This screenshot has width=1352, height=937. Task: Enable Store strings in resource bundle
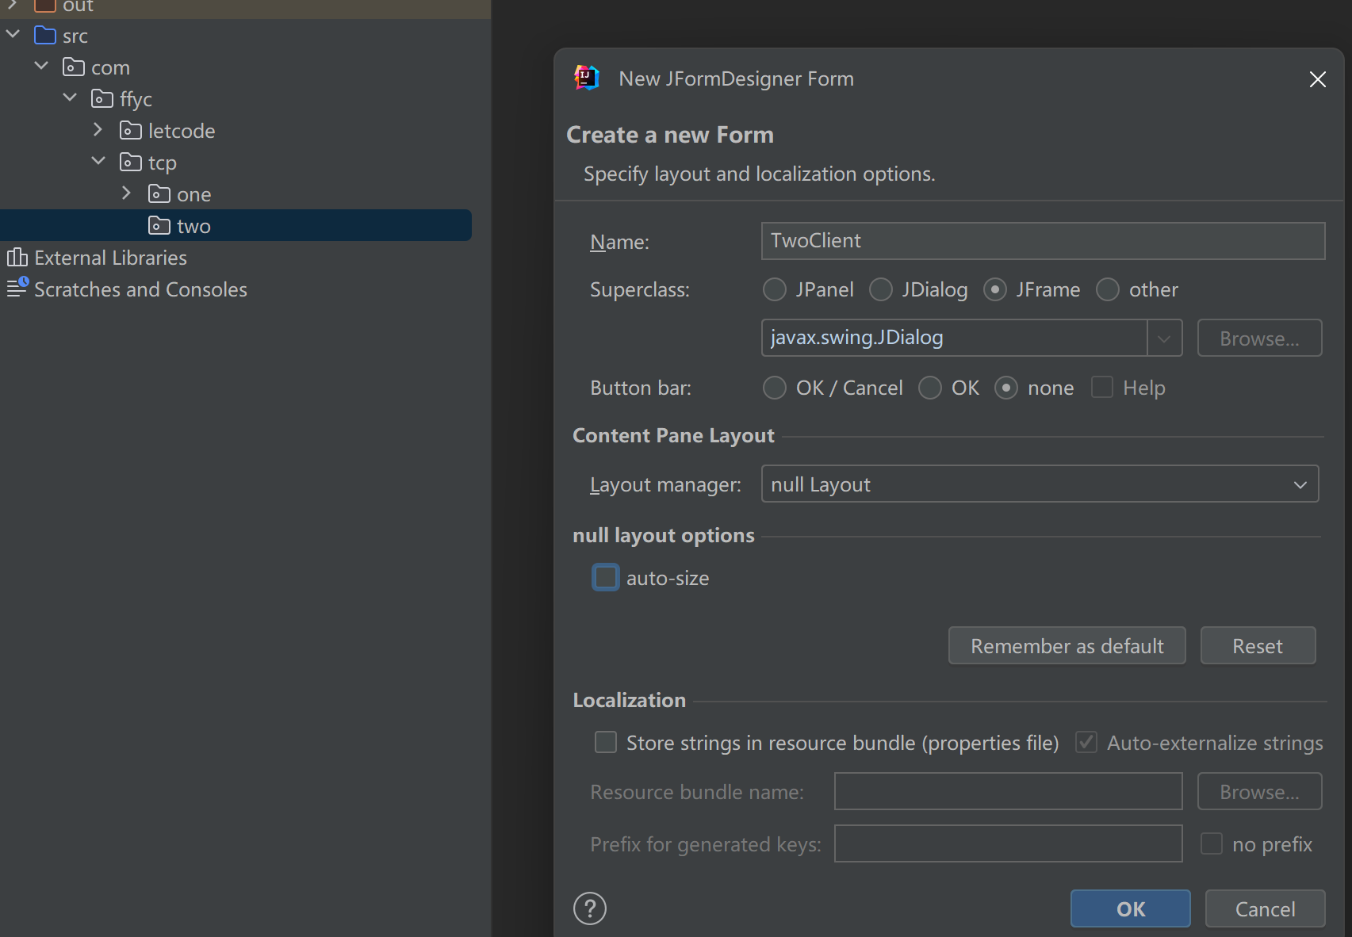pyautogui.click(x=606, y=742)
